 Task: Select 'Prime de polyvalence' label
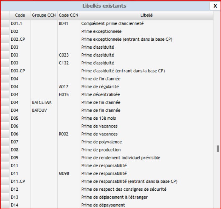(x=102, y=142)
